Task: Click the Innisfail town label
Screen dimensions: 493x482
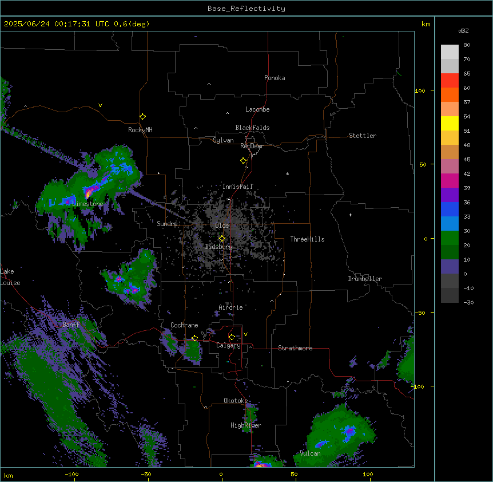Action: tap(237, 187)
